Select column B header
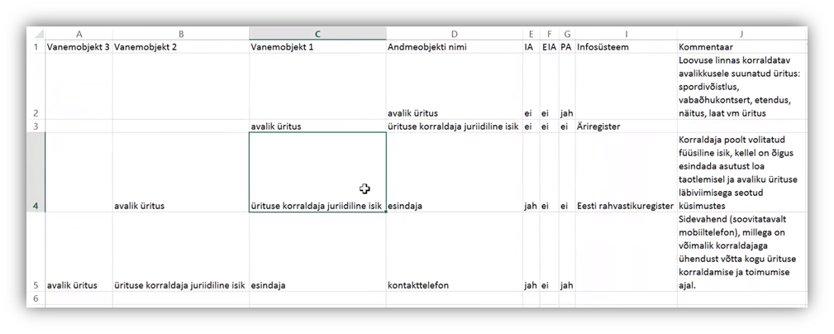The width and height of the screenshot is (834, 334). 180,34
